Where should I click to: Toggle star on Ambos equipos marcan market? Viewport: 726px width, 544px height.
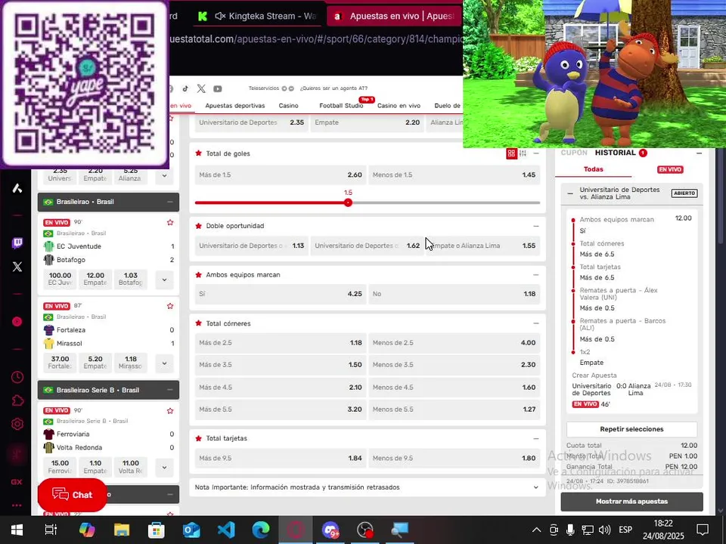[x=199, y=275]
